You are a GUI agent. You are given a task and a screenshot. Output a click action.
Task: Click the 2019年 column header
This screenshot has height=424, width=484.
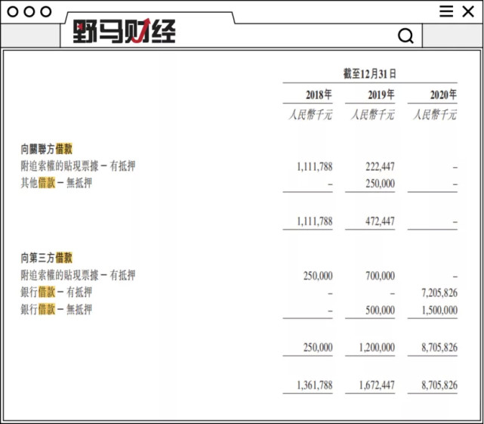pyautogui.click(x=381, y=94)
